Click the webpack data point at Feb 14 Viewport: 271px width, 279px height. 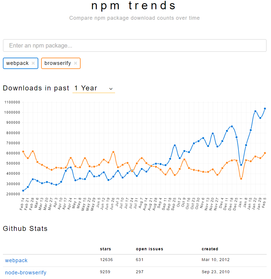23,191
